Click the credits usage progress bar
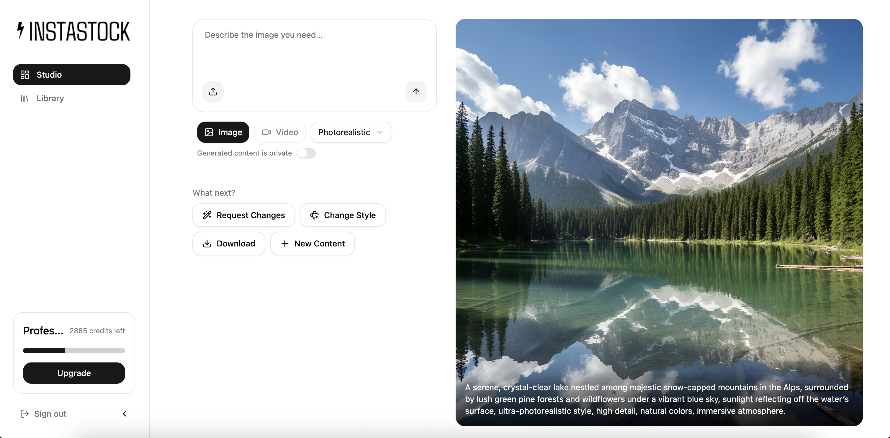Viewport: 890px width, 438px height. [74, 351]
